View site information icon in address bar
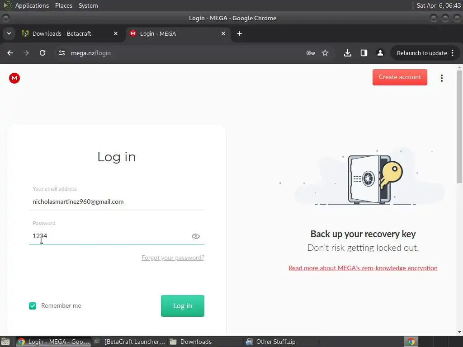 click(61, 53)
